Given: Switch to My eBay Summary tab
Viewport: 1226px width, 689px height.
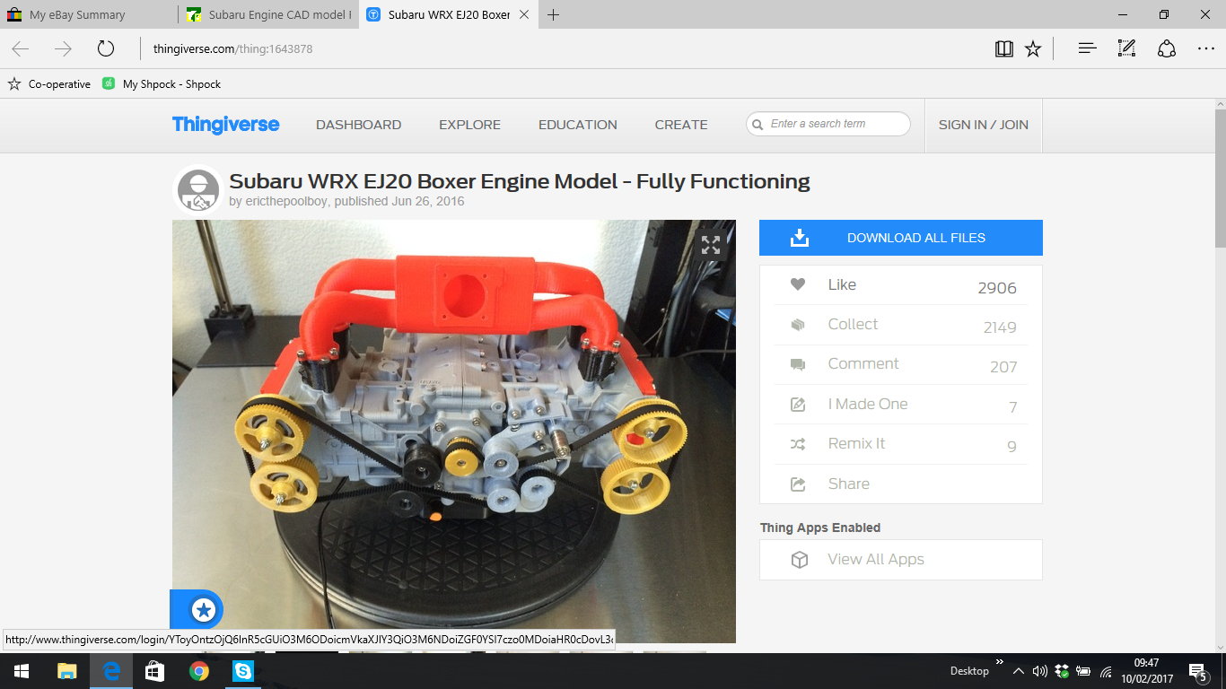Looking at the screenshot, I should coord(88,14).
